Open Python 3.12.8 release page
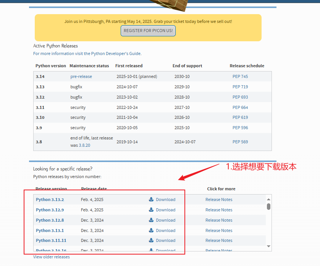Image resolution: width=320 pixels, height=266 pixels. (50, 220)
